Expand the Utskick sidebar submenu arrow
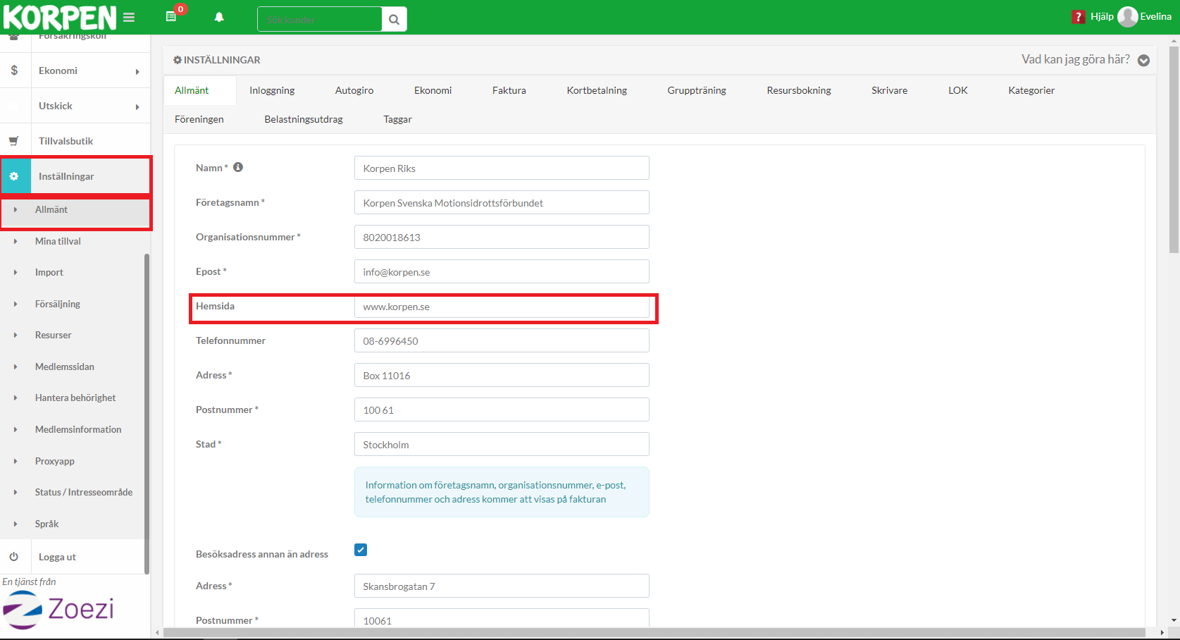 point(137,106)
